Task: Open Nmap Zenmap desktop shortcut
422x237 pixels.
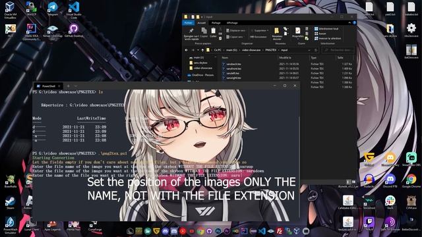Action: click(x=53, y=32)
